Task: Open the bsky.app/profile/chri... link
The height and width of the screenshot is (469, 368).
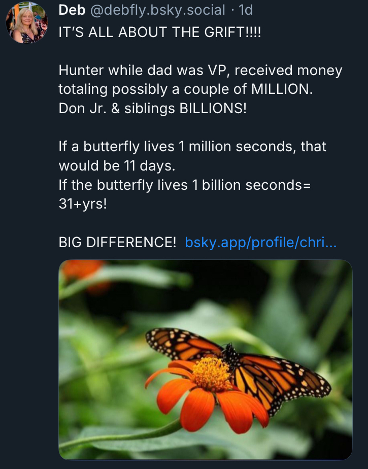Action: [260, 242]
